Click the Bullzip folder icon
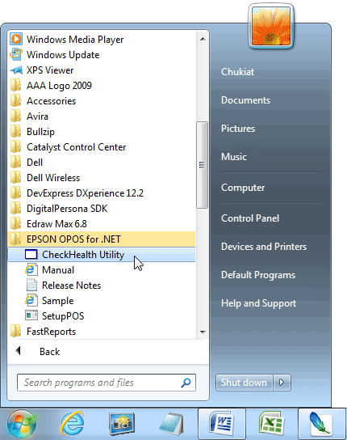347x440 pixels. (x=15, y=132)
